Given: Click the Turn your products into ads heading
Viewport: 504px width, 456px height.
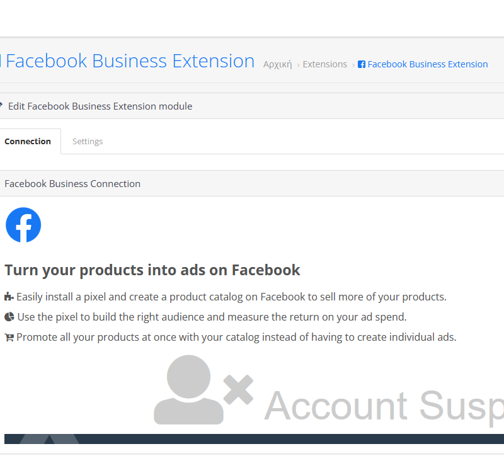Looking at the screenshot, I should coord(152,270).
